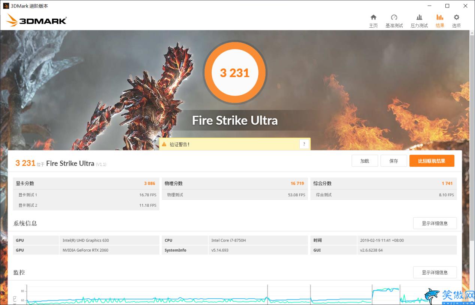Click the validation warning triangle icon
475x305 pixels.
tap(164, 144)
